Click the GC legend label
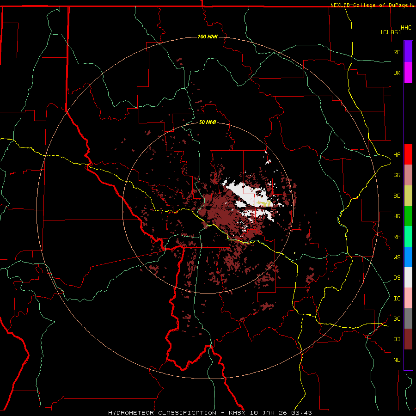Viewport: 416px width, 416px height. click(397, 319)
